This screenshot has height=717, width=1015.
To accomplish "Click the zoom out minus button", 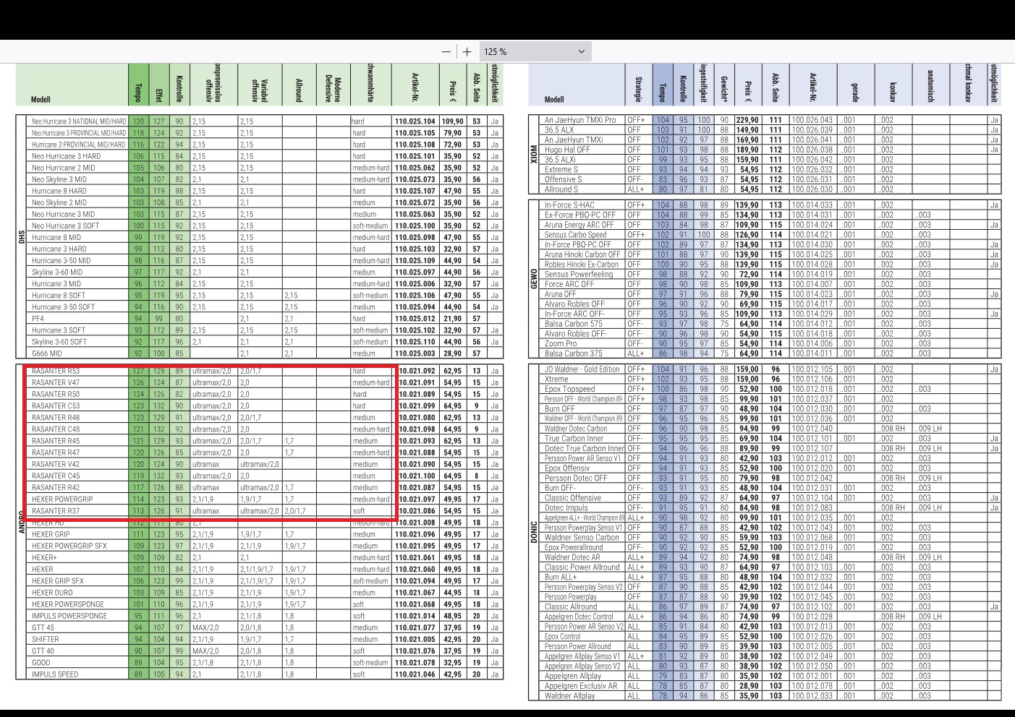I will coord(446,51).
